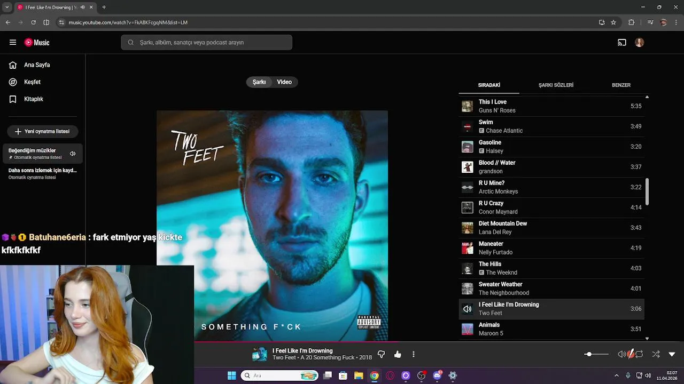The image size is (684, 384).
Task: Open the Chrome extensions puzzle icon
Action: pyautogui.click(x=632, y=22)
